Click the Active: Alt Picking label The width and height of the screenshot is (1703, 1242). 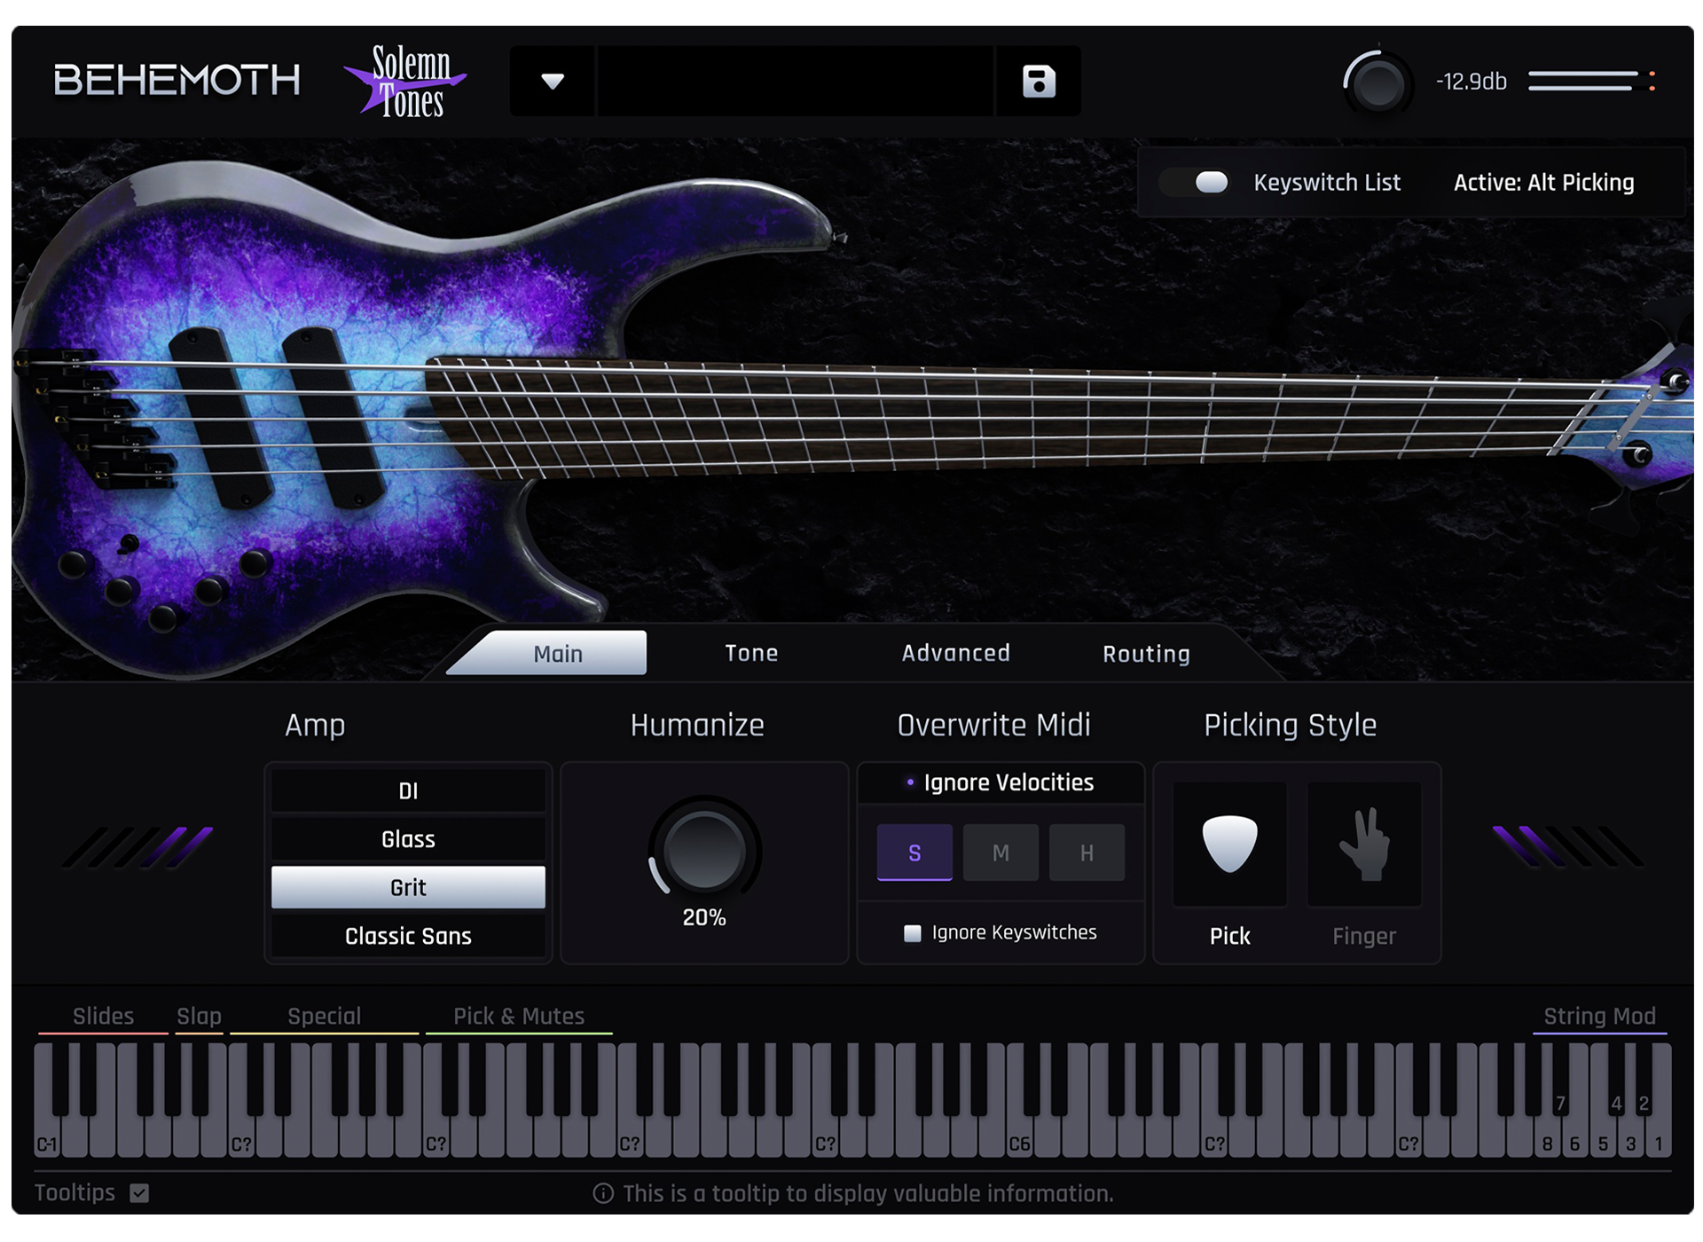pos(1543,183)
